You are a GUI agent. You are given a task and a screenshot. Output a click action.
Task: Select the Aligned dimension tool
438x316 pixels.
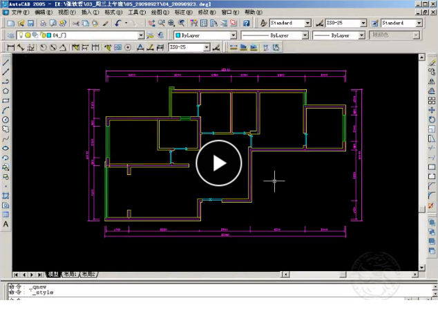(x=21, y=47)
